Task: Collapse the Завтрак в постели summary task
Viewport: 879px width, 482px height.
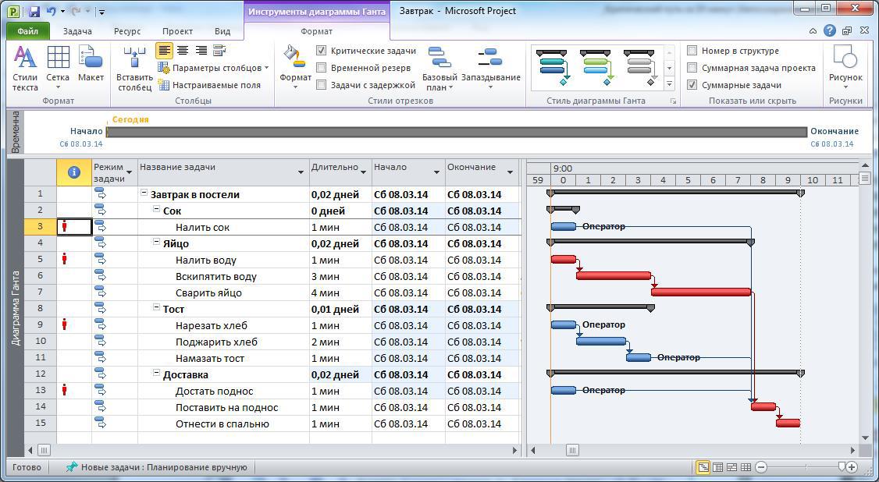Action: (144, 193)
